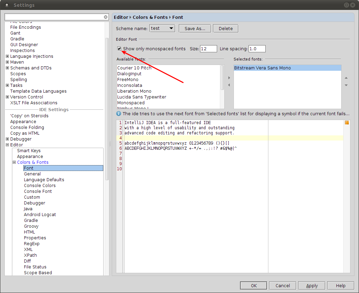Viewport: 359px width, 293px height.
Task: Expand Maven settings node
Action: [7, 62]
